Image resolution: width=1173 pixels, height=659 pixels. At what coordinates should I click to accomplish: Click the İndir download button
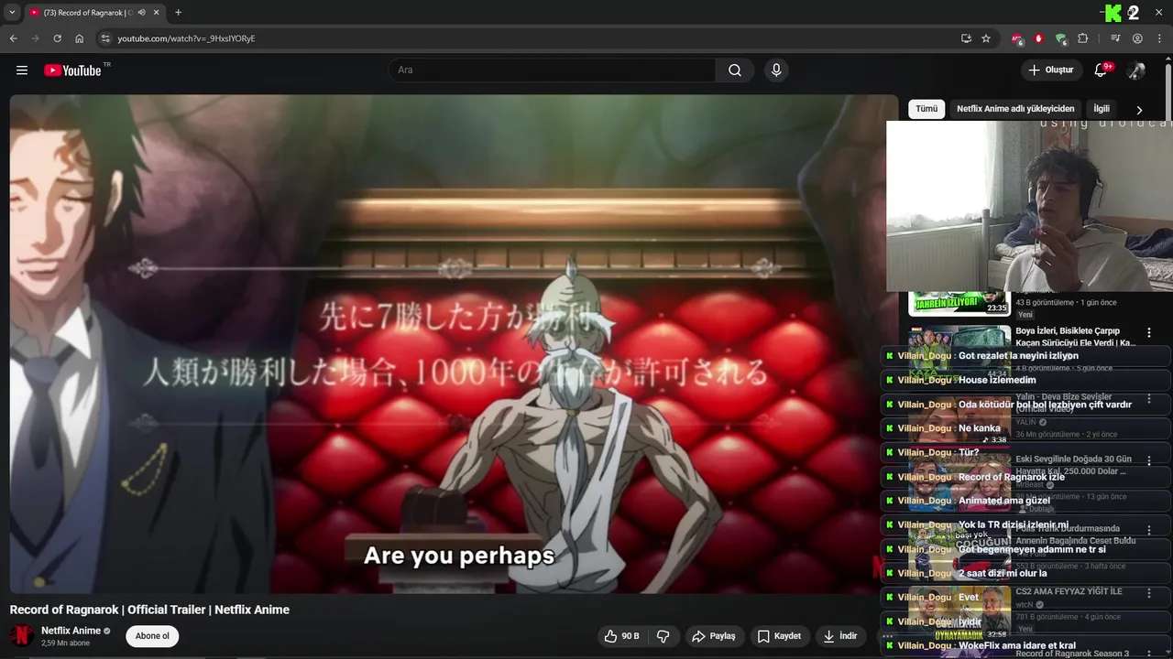pos(839,636)
